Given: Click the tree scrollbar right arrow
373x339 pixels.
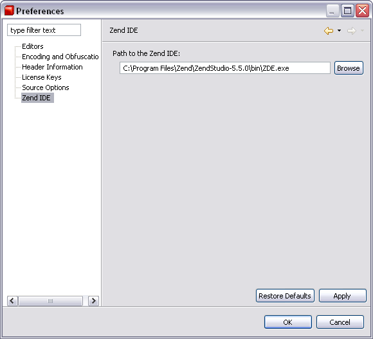Looking at the screenshot, I should point(93,301).
